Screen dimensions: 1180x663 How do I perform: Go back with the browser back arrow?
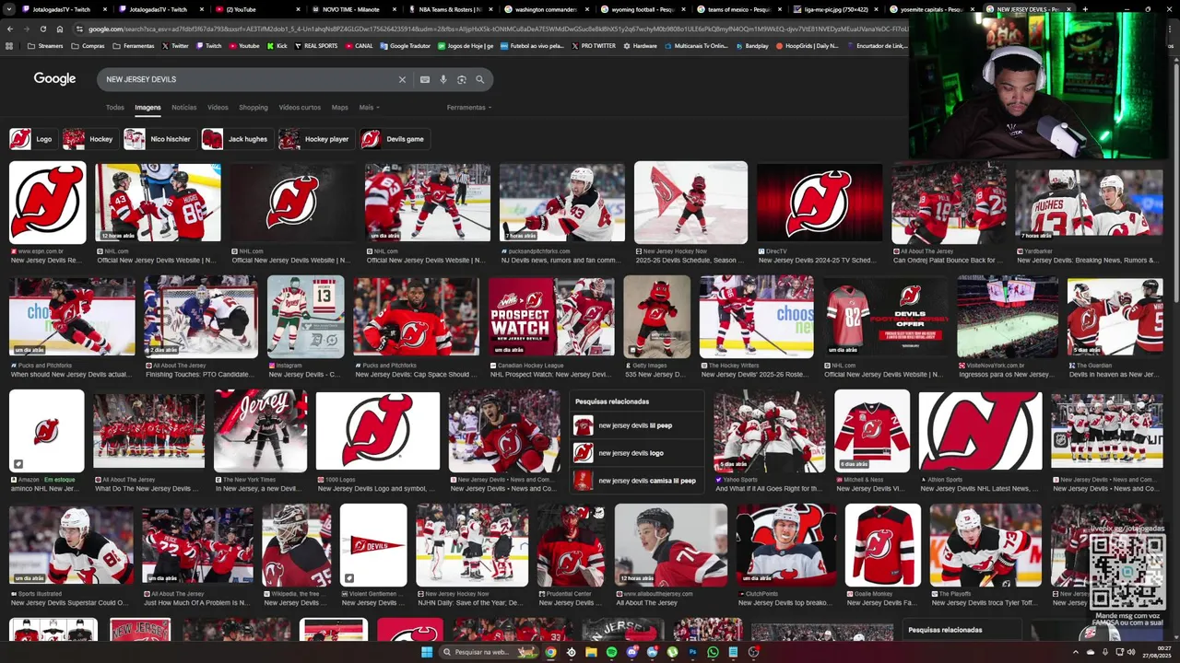[x=10, y=29]
